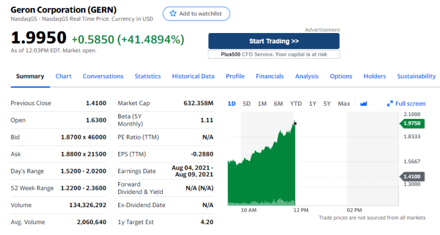The width and height of the screenshot is (440, 235).
Task: Show the YTD chart range
Action: (296, 104)
